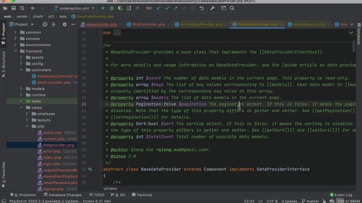Start debugging with the bug icon
Viewport: 362px width, 203px height.
coord(112,8)
